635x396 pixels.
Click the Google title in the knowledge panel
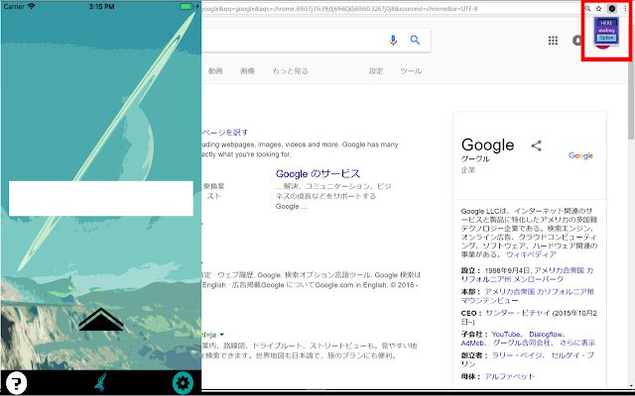pos(487,145)
